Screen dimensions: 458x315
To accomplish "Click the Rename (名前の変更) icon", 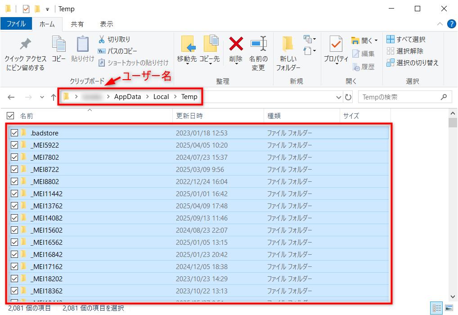I will pos(258,45).
